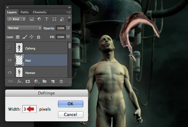Create a new group folder
188x127 pixels.
tap(44, 81)
